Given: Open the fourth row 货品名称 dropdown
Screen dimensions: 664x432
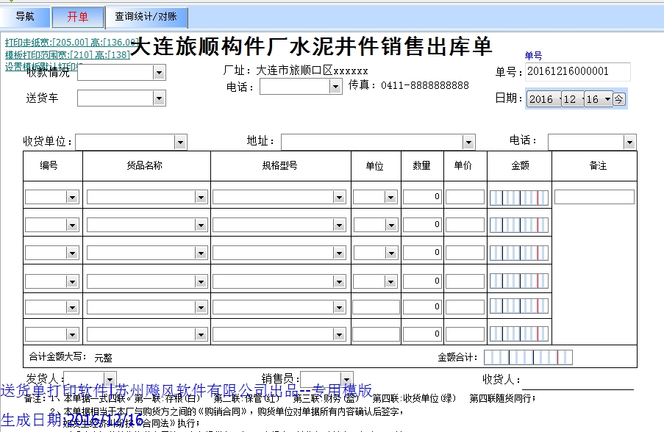Looking at the screenshot, I should click(201, 281).
